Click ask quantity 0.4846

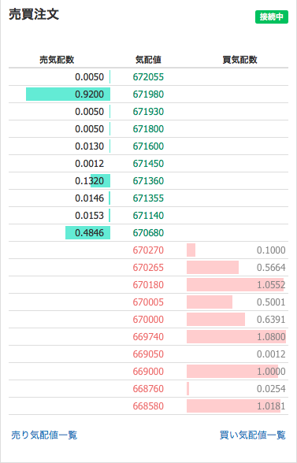[x=90, y=233]
